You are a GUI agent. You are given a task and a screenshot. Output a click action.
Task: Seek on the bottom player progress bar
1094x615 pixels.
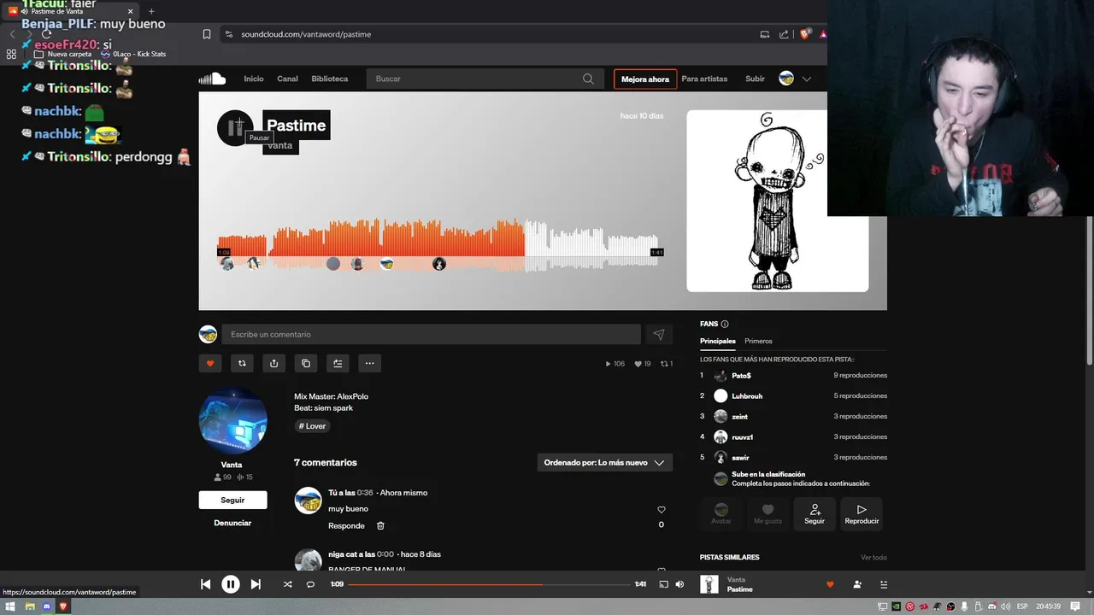tap(488, 584)
